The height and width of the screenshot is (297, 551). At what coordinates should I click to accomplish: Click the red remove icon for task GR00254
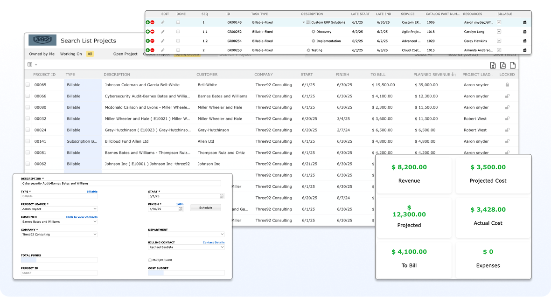[153, 41]
